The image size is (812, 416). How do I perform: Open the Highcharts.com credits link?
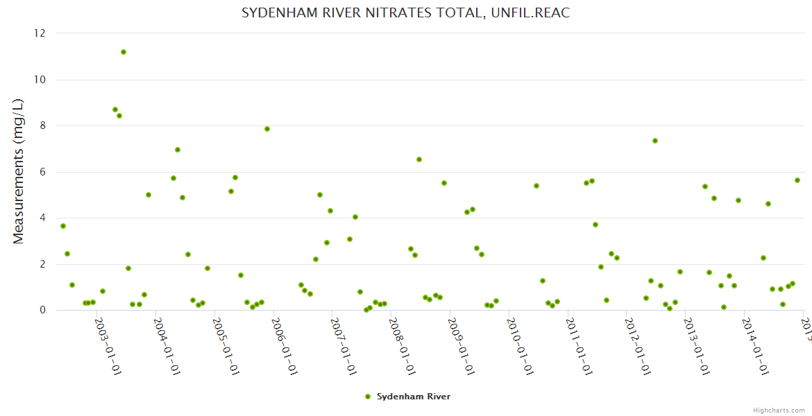(779, 410)
